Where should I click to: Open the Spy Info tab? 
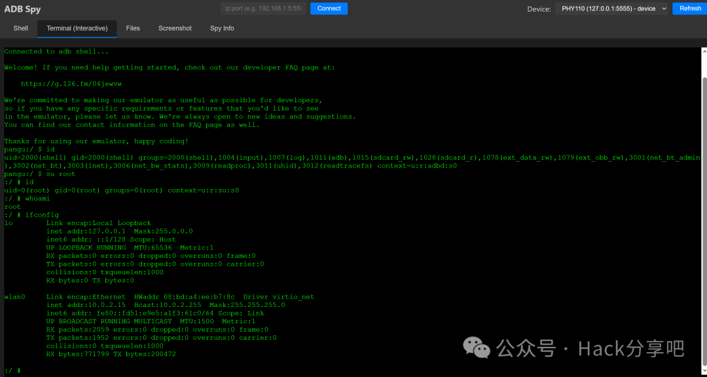coord(222,28)
